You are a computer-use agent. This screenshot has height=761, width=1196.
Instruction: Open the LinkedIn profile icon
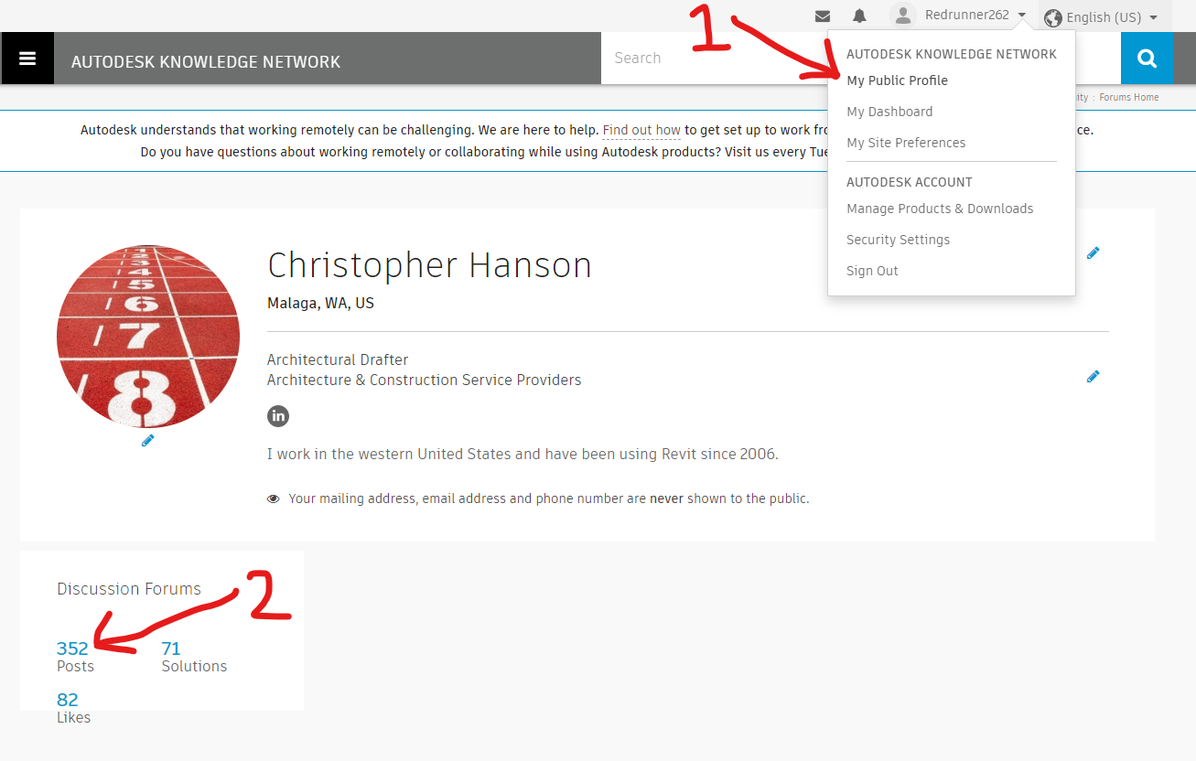(278, 416)
